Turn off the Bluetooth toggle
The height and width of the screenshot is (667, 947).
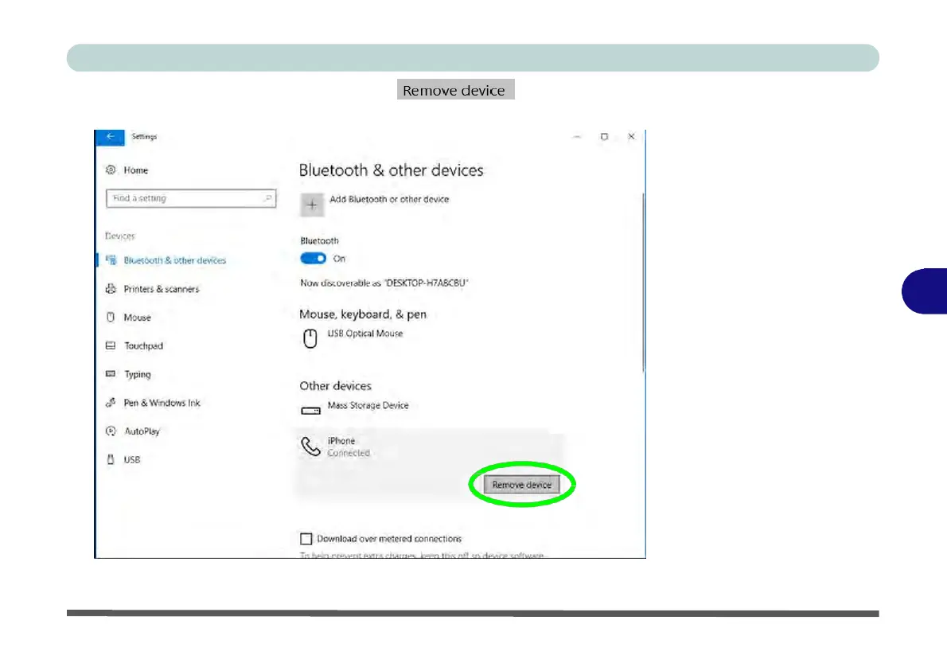[314, 259]
